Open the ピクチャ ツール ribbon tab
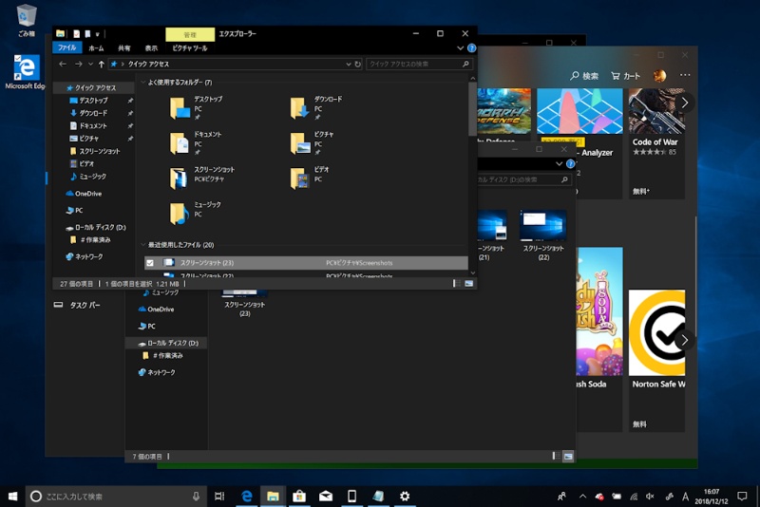Screen dimensions: 760x507 click(x=190, y=47)
